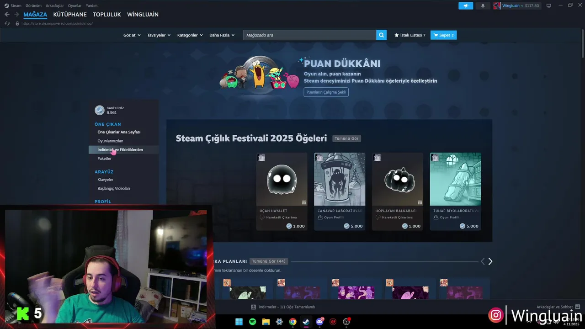Expand the Daha Fazla dropdown
The width and height of the screenshot is (585, 329).
click(x=222, y=35)
